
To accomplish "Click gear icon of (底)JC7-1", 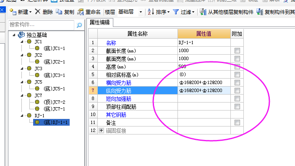I will 37,109.
